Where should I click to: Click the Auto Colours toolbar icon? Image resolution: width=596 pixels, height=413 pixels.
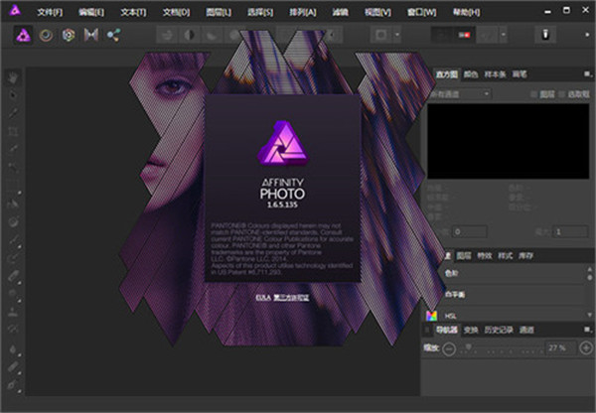click(212, 36)
